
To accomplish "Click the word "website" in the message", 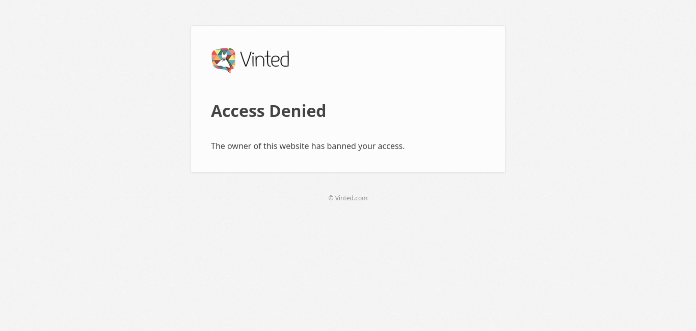I will click(294, 146).
